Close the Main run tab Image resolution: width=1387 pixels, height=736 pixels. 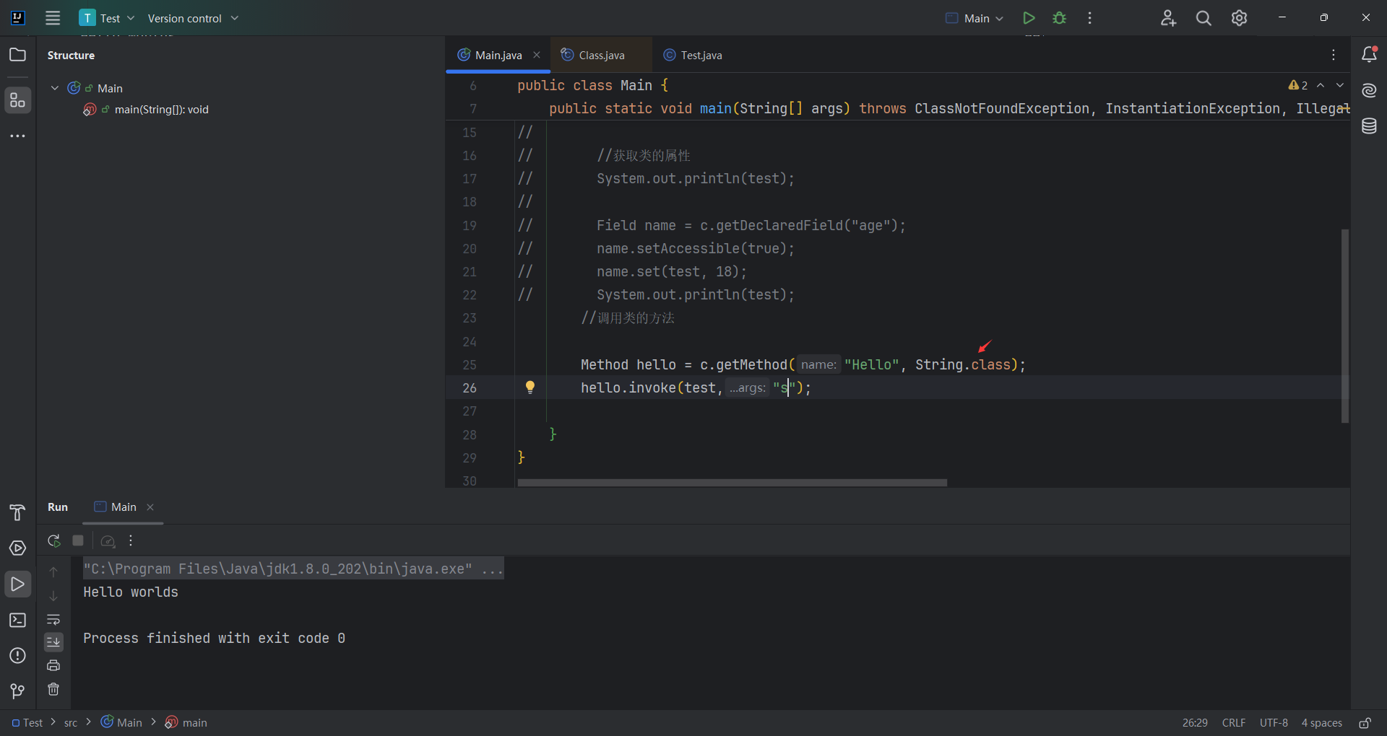150,507
